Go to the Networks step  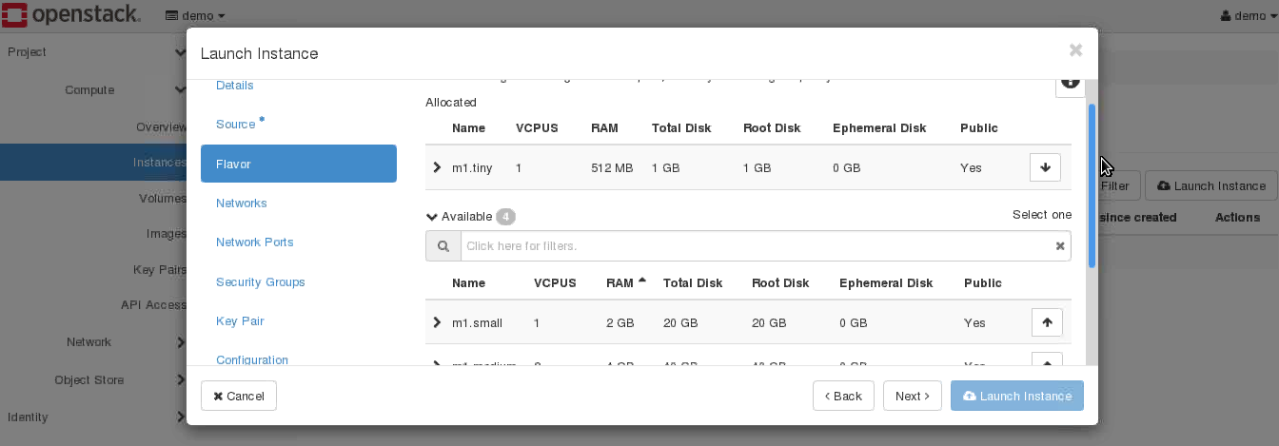coord(242,204)
